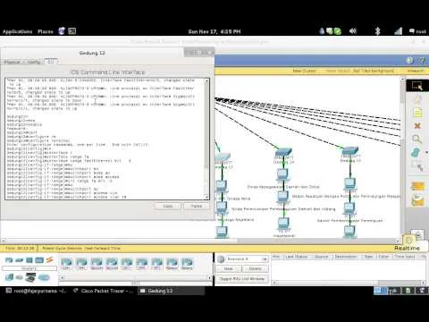Viewport: 429px width, 322px height.
Task: Click Set Tiled Background
Action: pos(374,71)
